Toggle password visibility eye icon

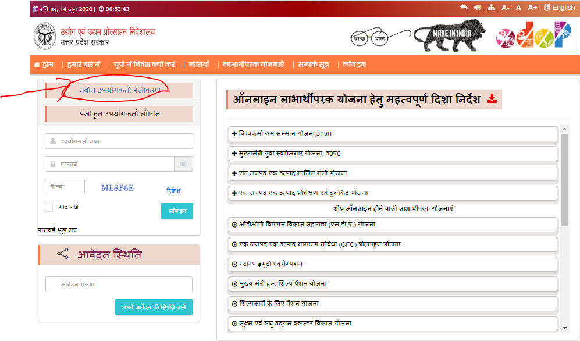click(183, 164)
